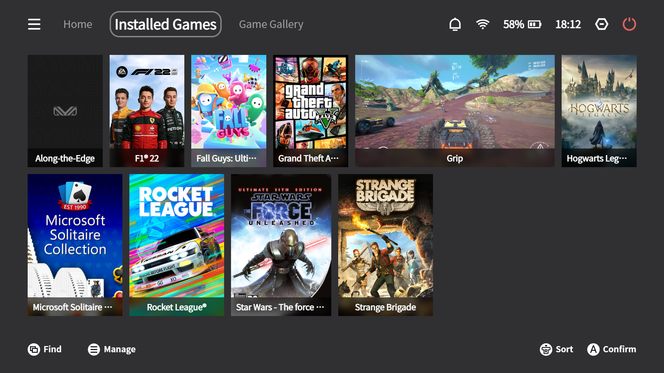The image size is (664, 373).
Task: Click the hexagon controller icon beside the clock
Action: pos(602,24)
